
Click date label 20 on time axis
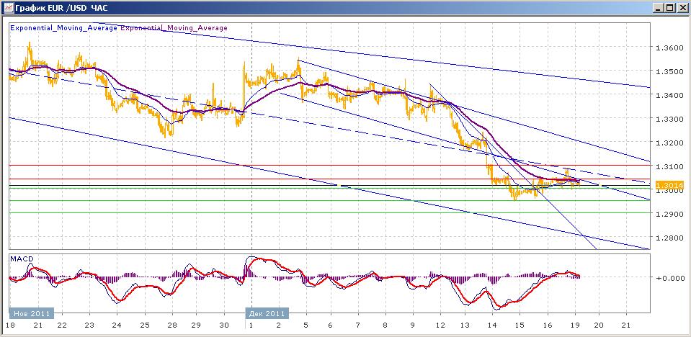point(599,325)
